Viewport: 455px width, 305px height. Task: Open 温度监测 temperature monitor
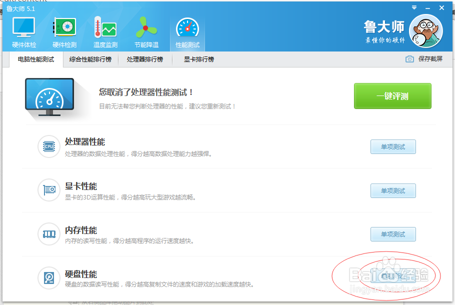pyautogui.click(x=105, y=32)
